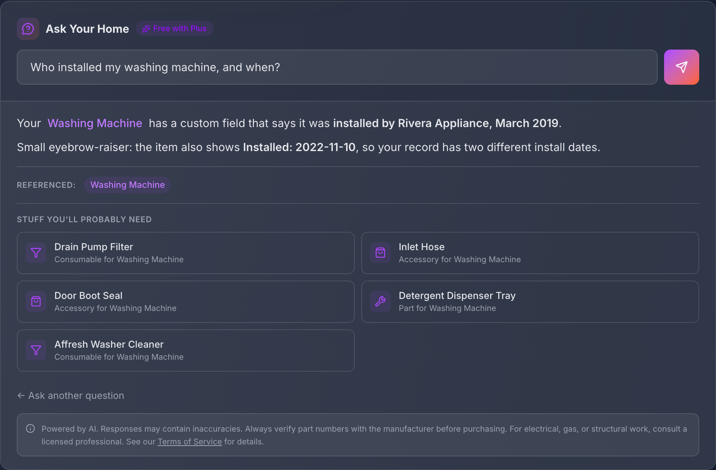The image size is (716, 470).
Task: Open the Door Boot Seal card
Action: click(x=186, y=302)
